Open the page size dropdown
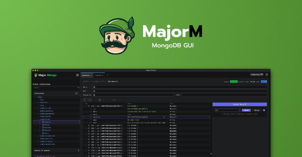The width and height of the screenshot is (302, 157). click(x=87, y=100)
